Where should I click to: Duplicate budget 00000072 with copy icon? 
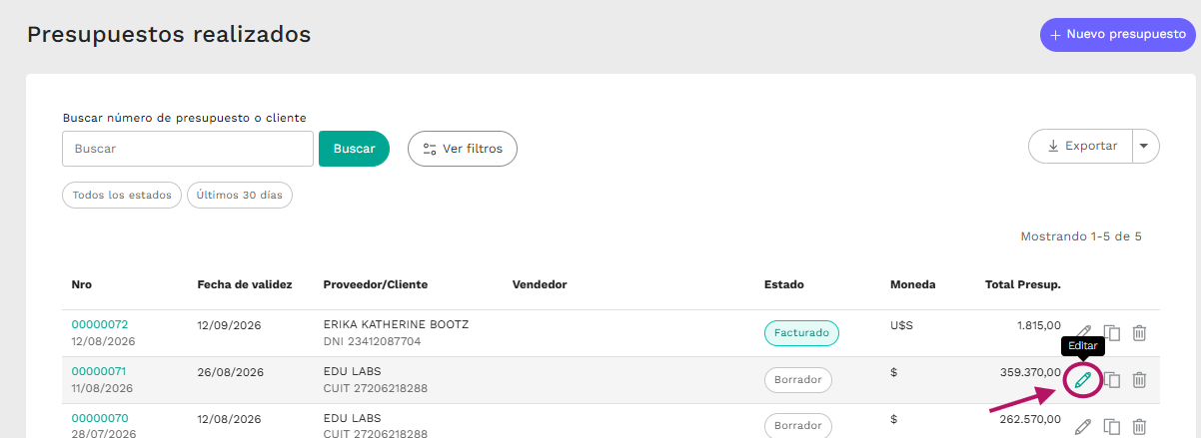click(x=1111, y=333)
